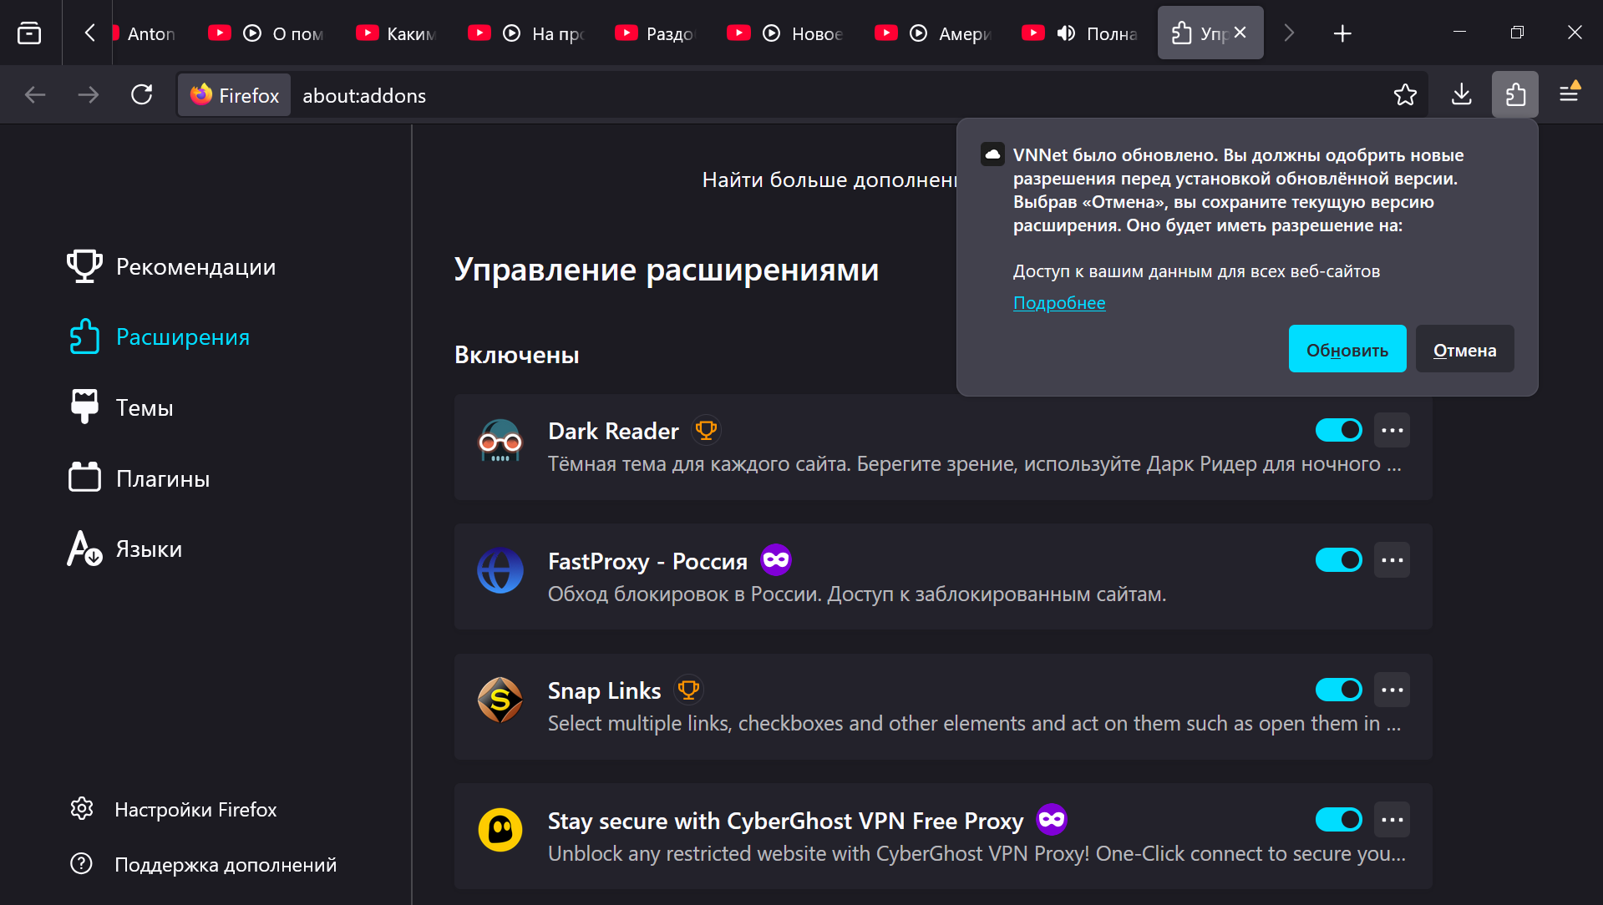The image size is (1603, 905).
Task: Open more options for FastProxy - Россия
Action: point(1392,559)
